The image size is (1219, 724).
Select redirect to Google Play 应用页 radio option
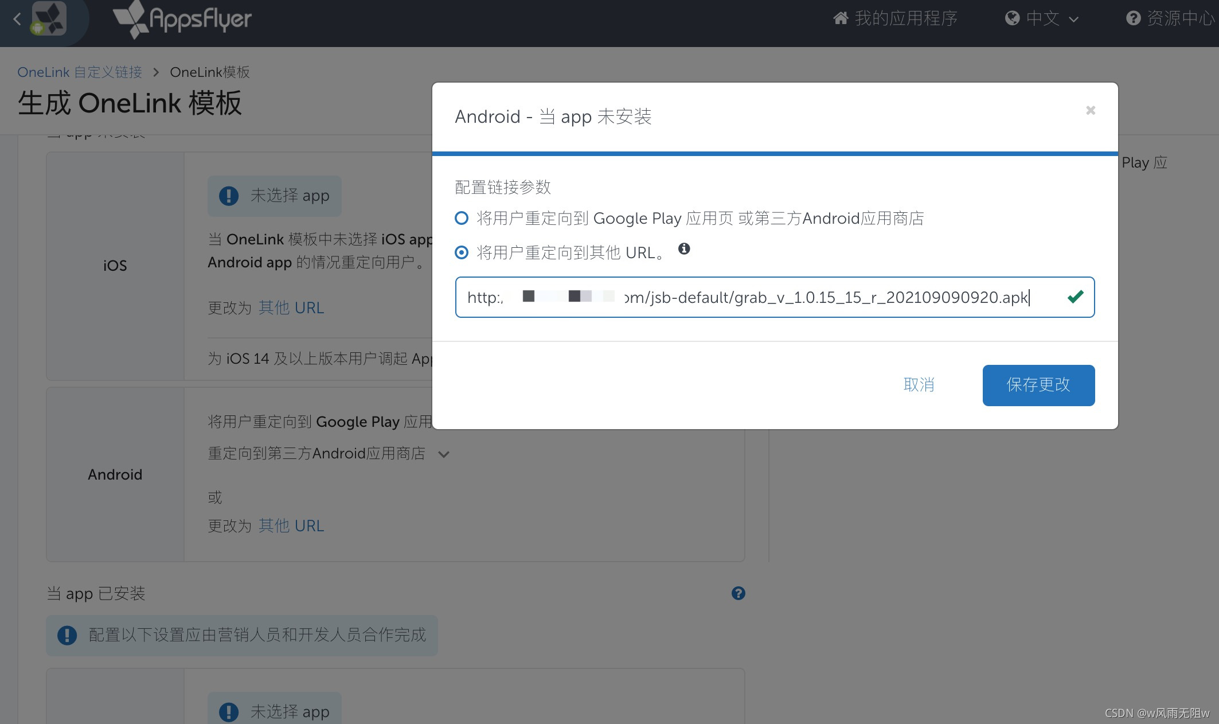tap(462, 218)
